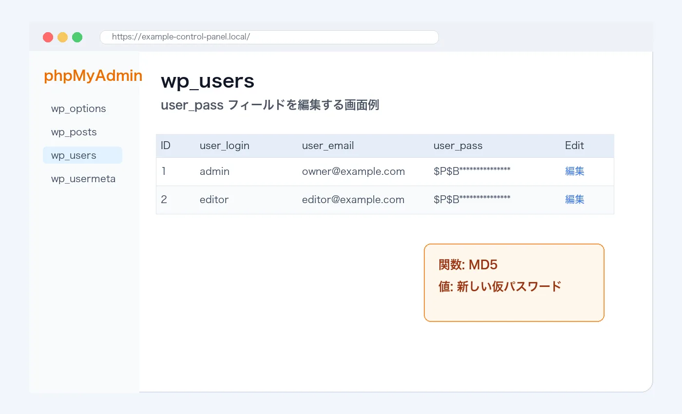The height and width of the screenshot is (414, 682).
Task: Select the editor user_login cell
Action: pos(214,200)
